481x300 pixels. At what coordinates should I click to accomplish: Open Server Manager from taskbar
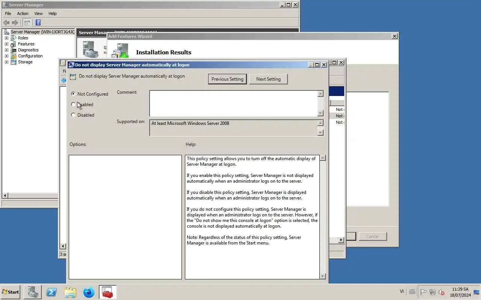tap(32, 292)
